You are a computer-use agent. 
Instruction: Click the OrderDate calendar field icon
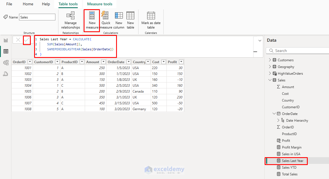click(279, 114)
